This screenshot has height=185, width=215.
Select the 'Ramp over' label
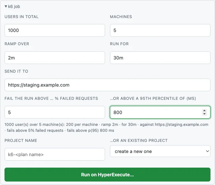pyautogui.click(x=17, y=44)
